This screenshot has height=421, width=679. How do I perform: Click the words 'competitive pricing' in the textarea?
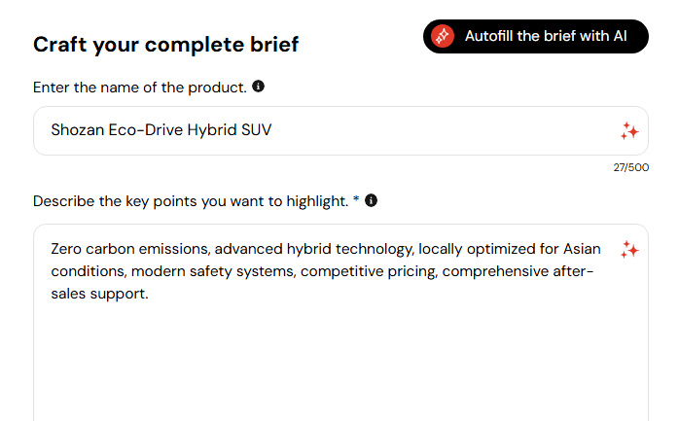(x=369, y=271)
